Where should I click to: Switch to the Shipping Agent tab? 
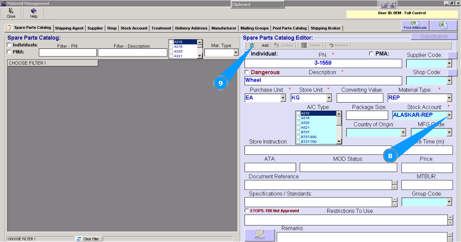coord(69,28)
